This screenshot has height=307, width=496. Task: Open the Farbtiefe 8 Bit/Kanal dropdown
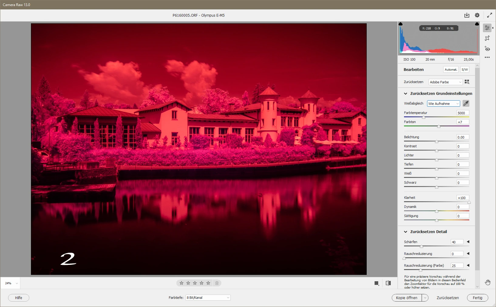point(208,298)
